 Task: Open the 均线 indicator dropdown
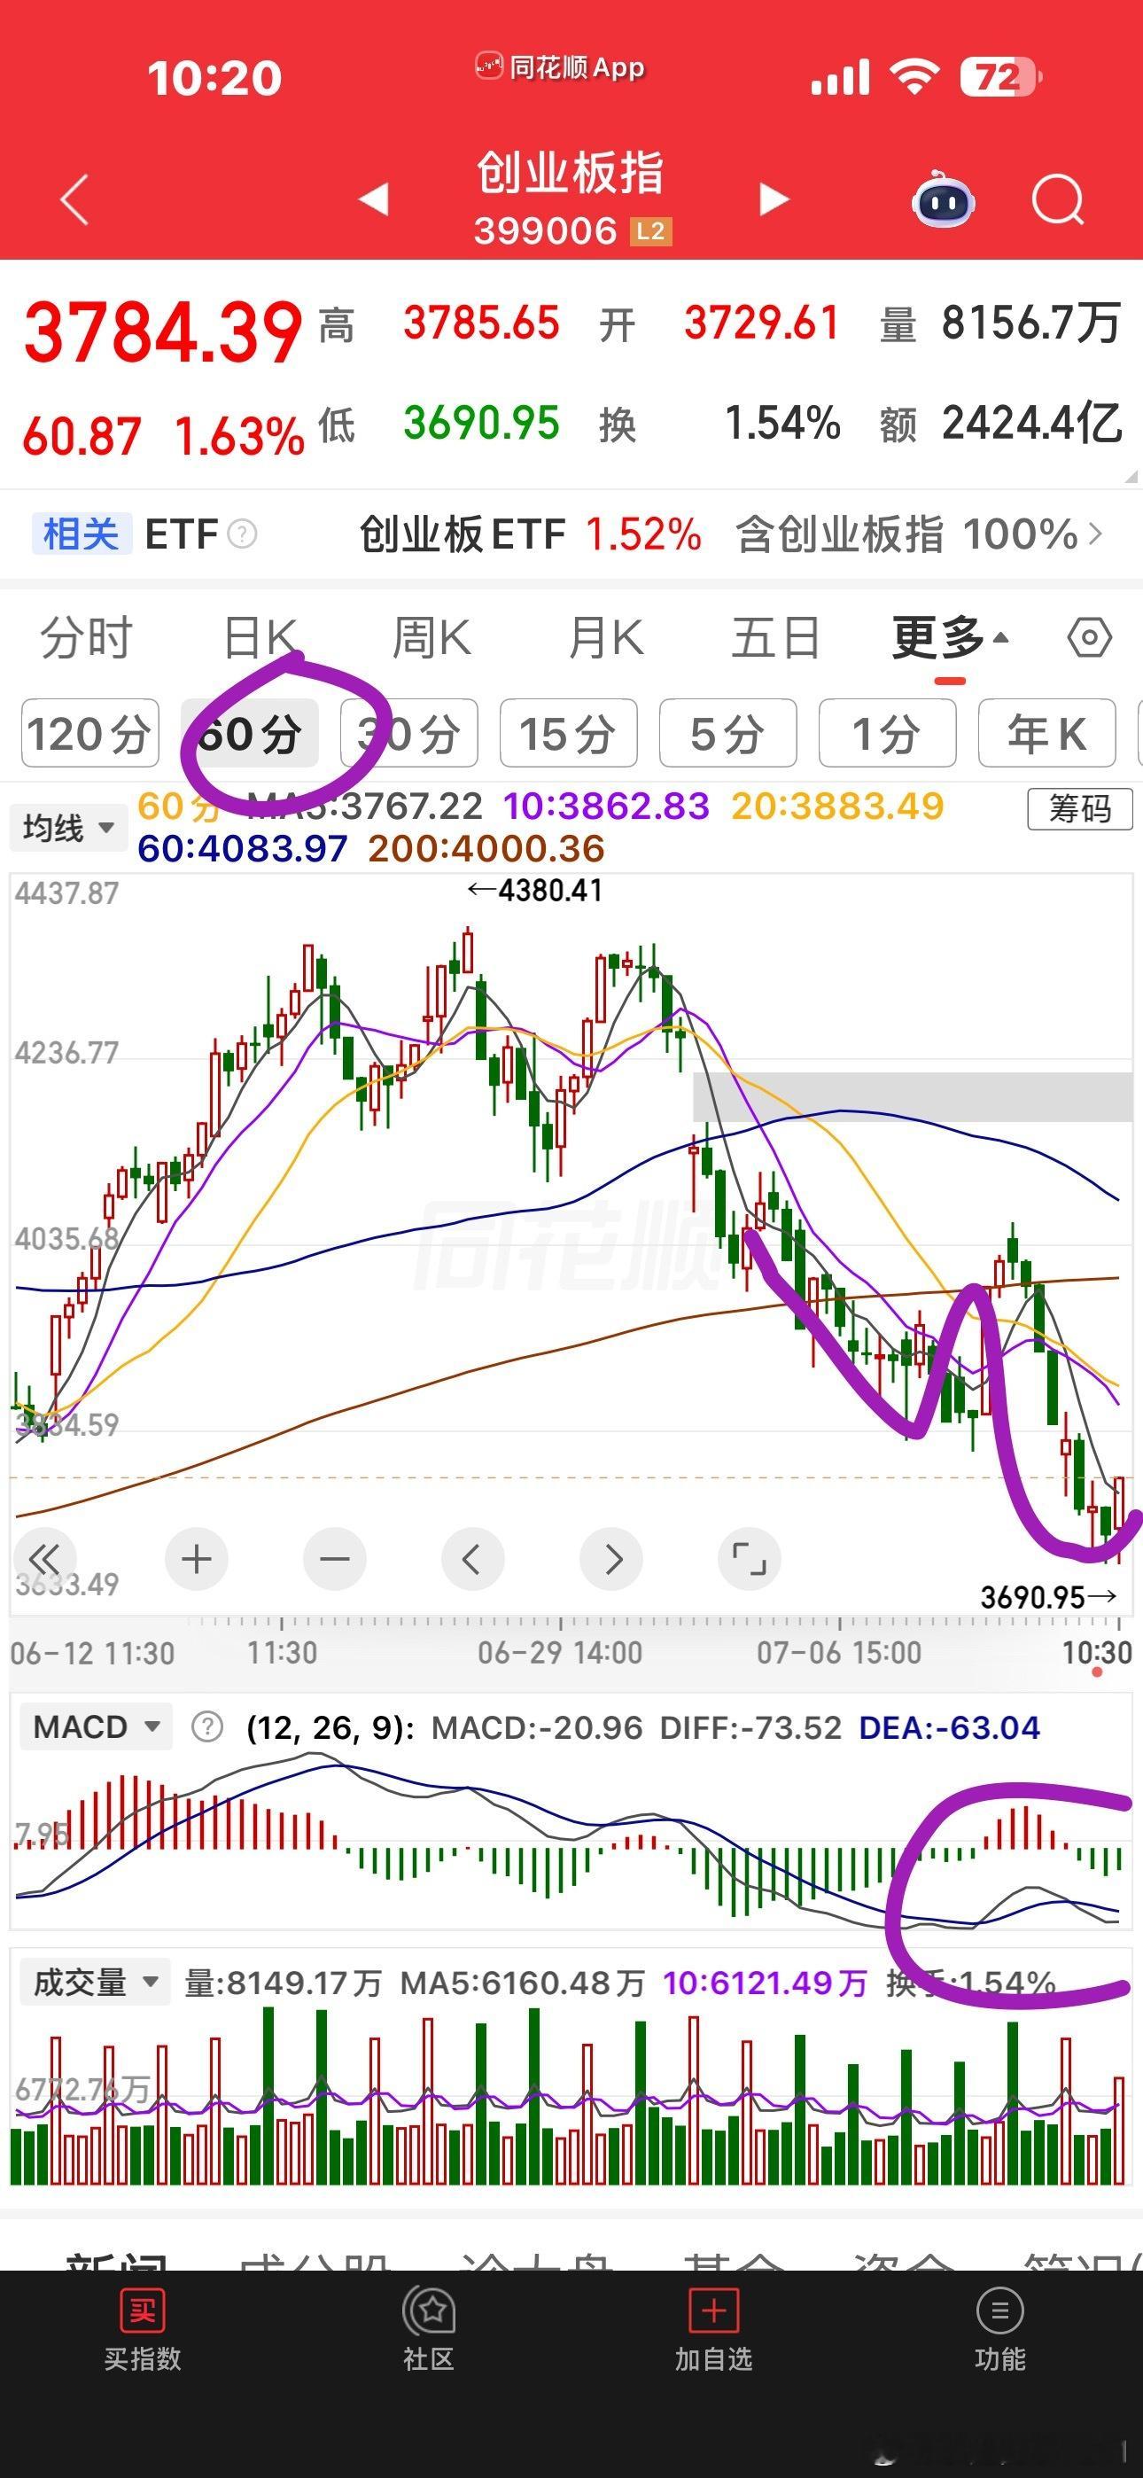click(x=69, y=827)
